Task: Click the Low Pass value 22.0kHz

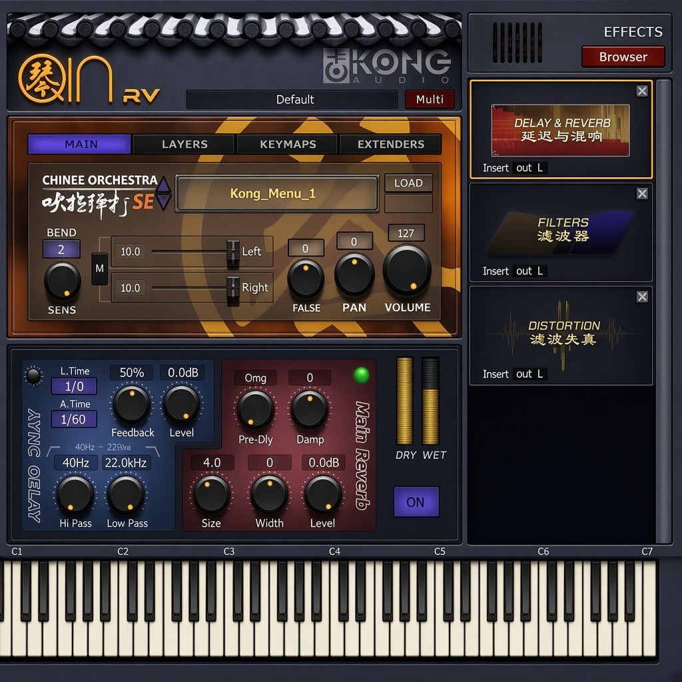Action: tap(126, 463)
